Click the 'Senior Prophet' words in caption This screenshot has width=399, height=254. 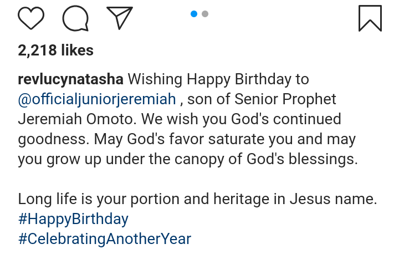(x=285, y=99)
